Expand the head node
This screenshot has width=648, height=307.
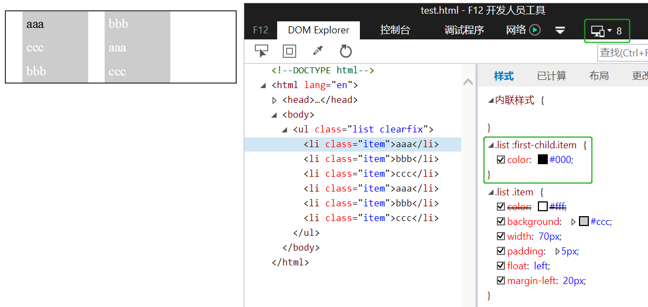(274, 100)
